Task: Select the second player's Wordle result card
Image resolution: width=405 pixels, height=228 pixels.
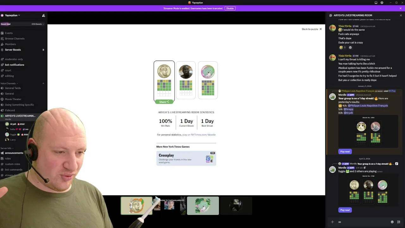Action: pos(186,80)
